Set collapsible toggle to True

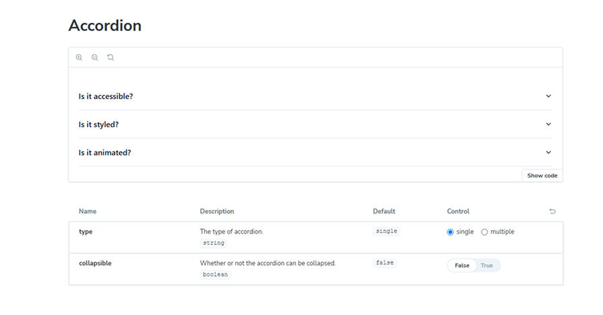pos(487,266)
